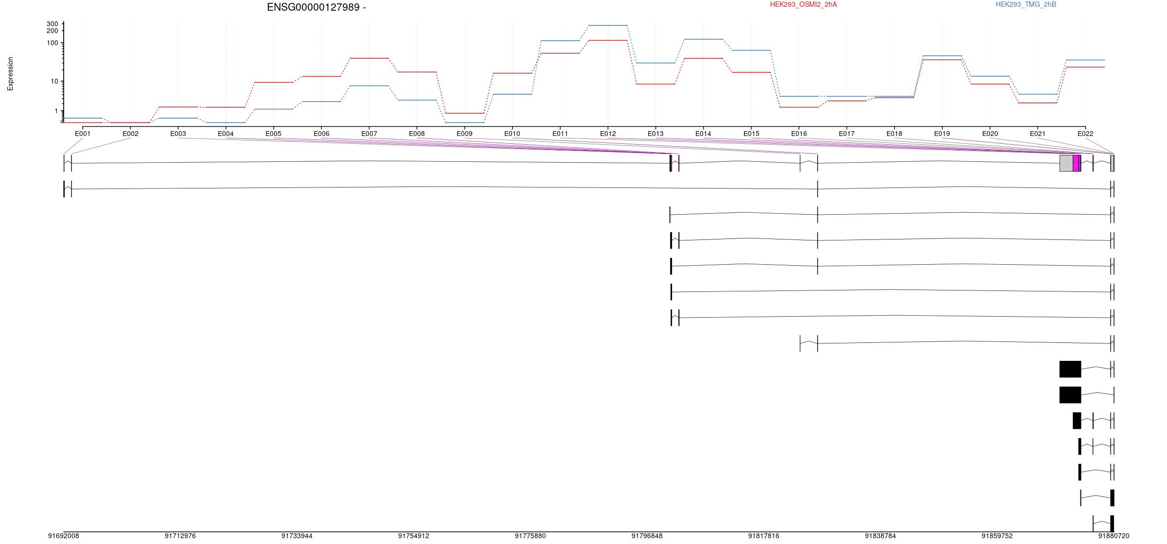Click genomic coordinate 91838784
Viewport: 1167px width, 544px height.
pyautogui.click(x=881, y=536)
